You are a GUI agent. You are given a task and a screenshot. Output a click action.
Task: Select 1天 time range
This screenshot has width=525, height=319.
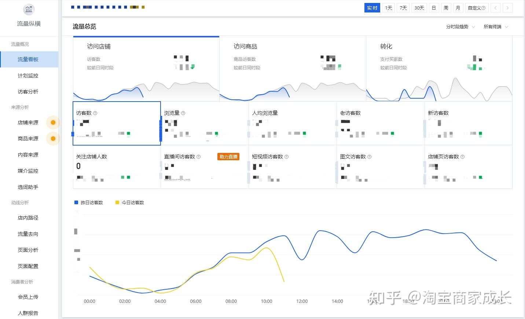(x=389, y=8)
